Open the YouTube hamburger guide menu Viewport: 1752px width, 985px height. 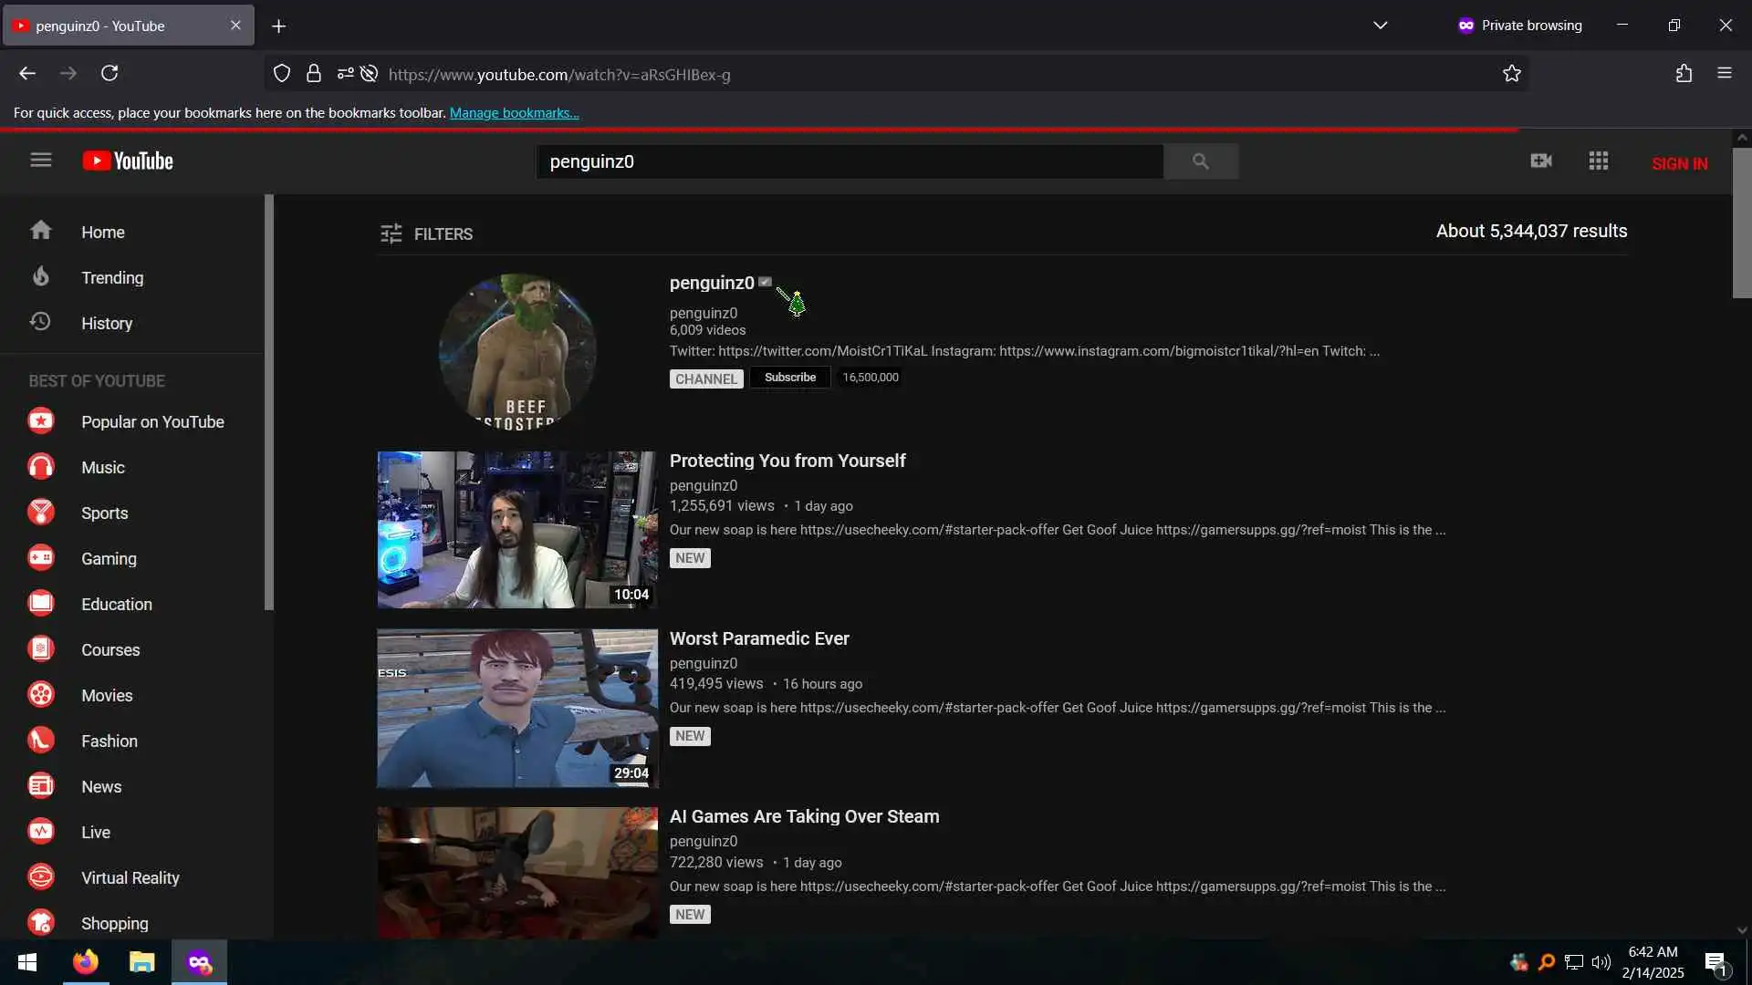[40, 161]
